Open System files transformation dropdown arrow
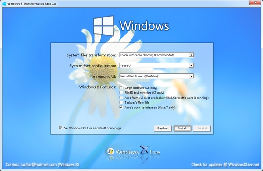The width and height of the screenshot is (263, 171). (191, 55)
